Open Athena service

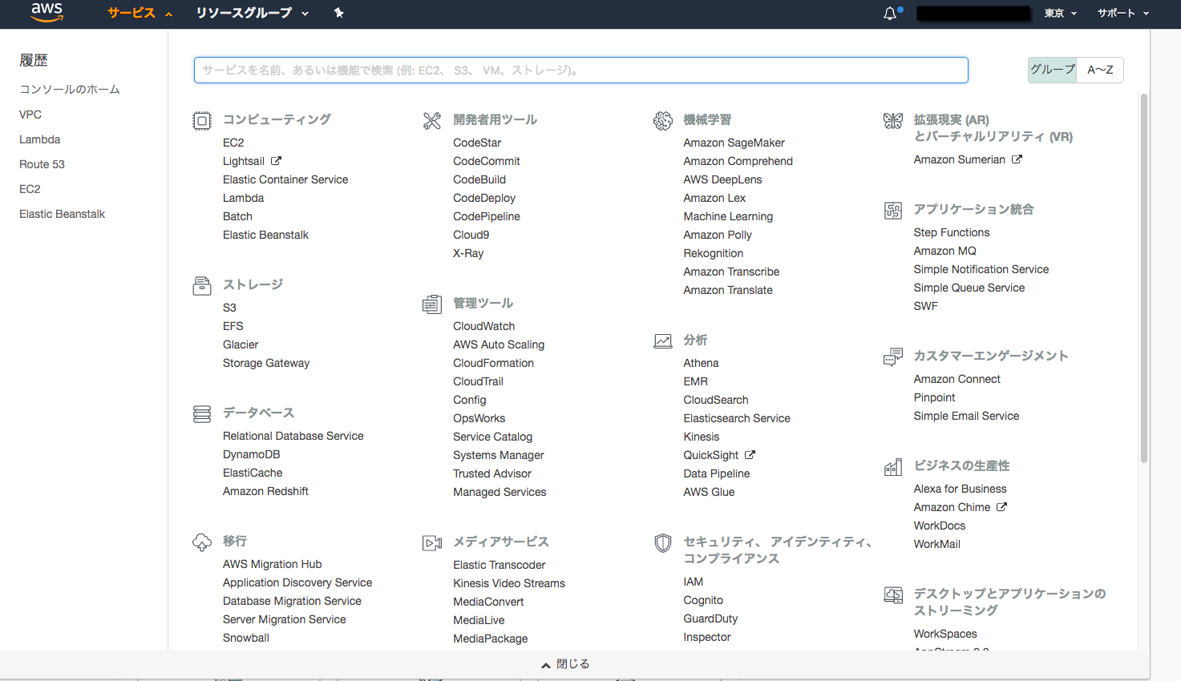[x=702, y=363]
